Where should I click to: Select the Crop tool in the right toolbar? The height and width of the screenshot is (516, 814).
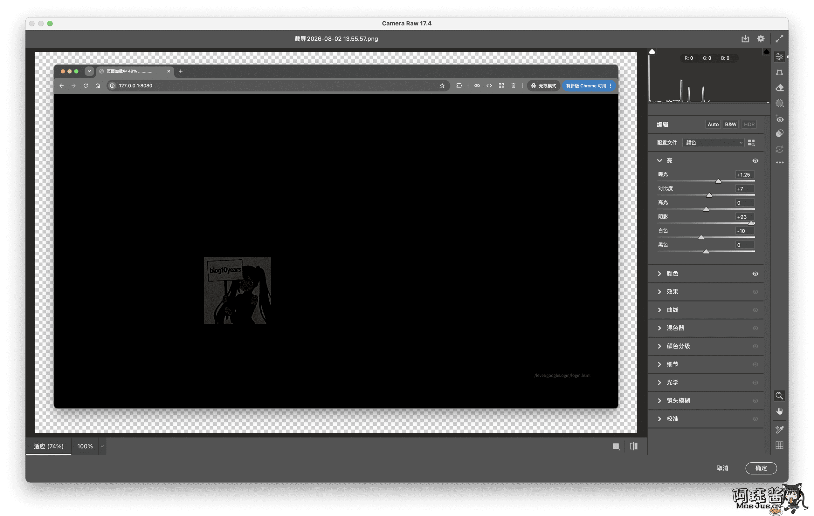(779, 72)
